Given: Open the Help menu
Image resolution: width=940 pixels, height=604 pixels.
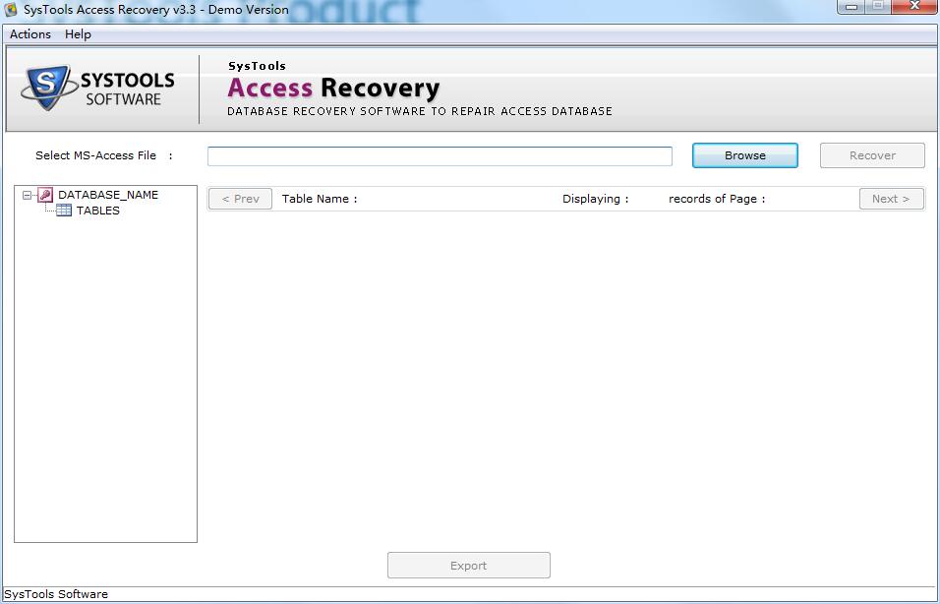Looking at the screenshot, I should [78, 34].
